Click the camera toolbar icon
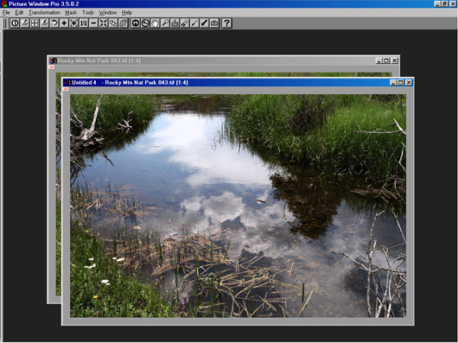Image resolution: width=458 pixels, height=343 pixels. (214, 23)
